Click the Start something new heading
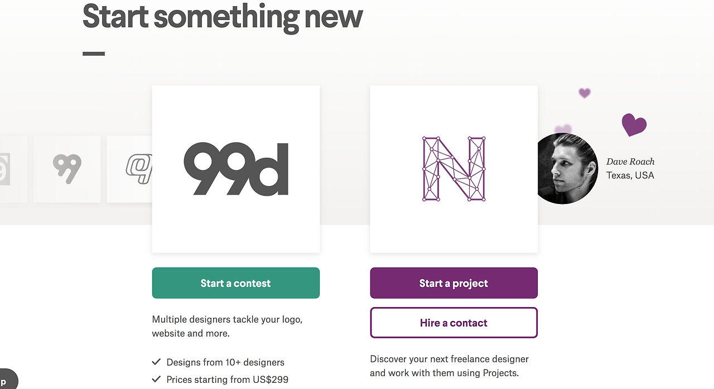Screen dimensions: 714x389 [x=223, y=16]
